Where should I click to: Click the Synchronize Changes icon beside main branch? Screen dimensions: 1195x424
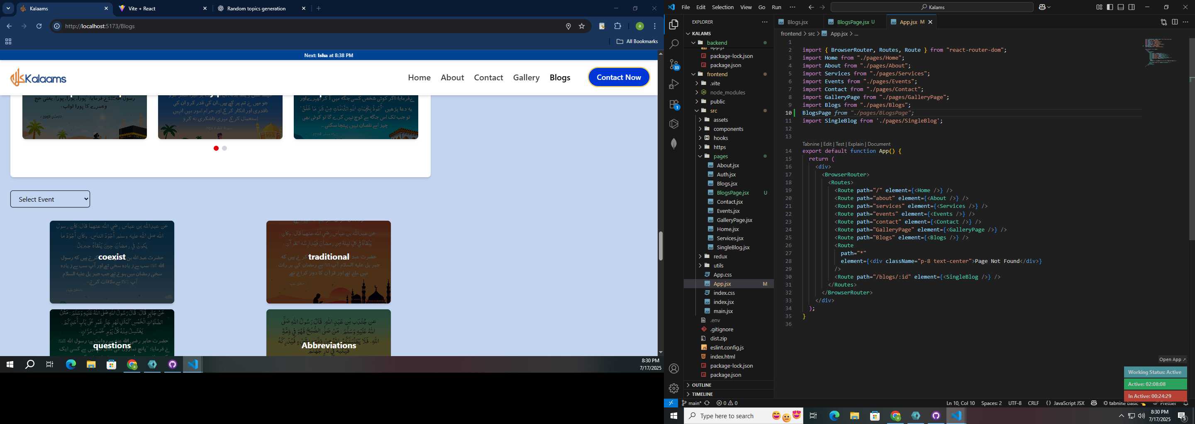(x=707, y=403)
